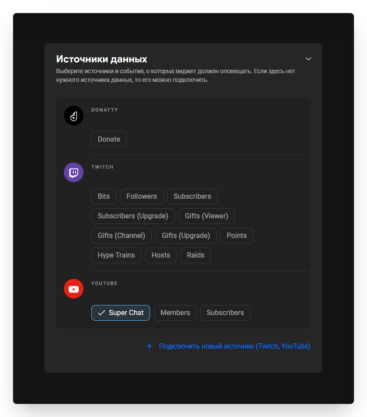Select Subscribers (Upgrade) event
This screenshot has height=417, width=367.
coord(133,216)
